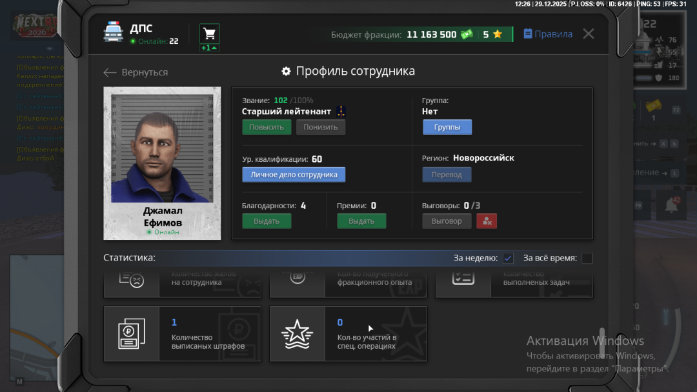Screen dimensions: 697x392
Task: Click the senior lieutenant rank insignia icon
Action: pyautogui.click(x=341, y=112)
